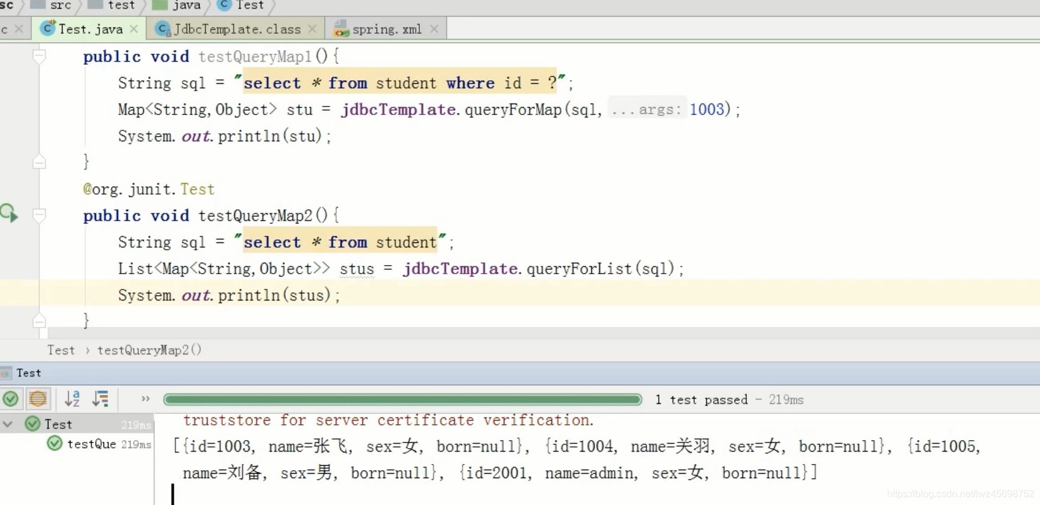
Task: Click name=admin in console output
Action: pyautogui.click(x=589, y=473)
